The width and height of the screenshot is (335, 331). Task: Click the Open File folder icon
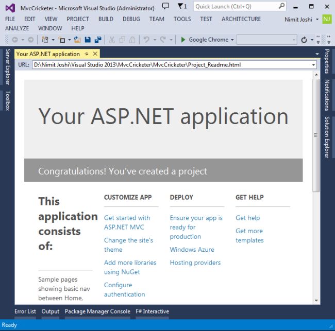click(77, 40)
